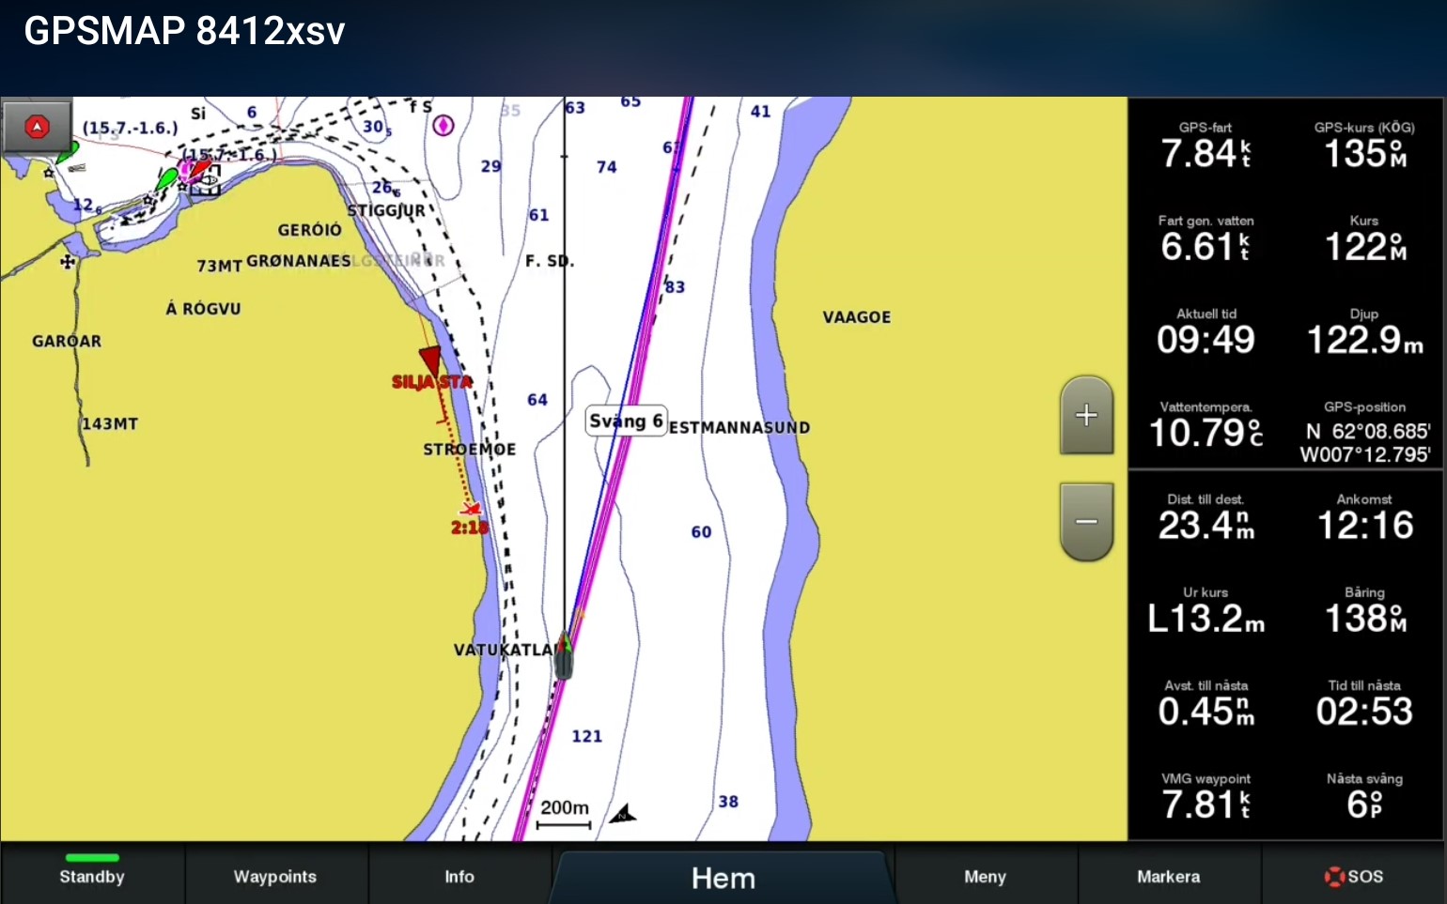Select the Nästa sväng 6° field
This screenshot has height=904, width=1447.
pos(1364,796)
